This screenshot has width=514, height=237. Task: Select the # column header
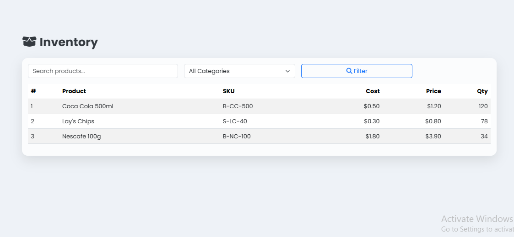coord(33,91)
